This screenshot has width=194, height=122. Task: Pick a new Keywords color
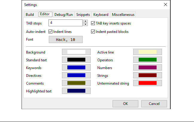pyautogui.click(x=76, y=68)
